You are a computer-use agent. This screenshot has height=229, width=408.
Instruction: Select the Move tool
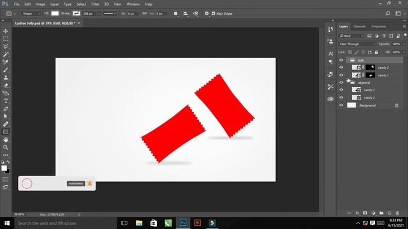pos(6,31)
